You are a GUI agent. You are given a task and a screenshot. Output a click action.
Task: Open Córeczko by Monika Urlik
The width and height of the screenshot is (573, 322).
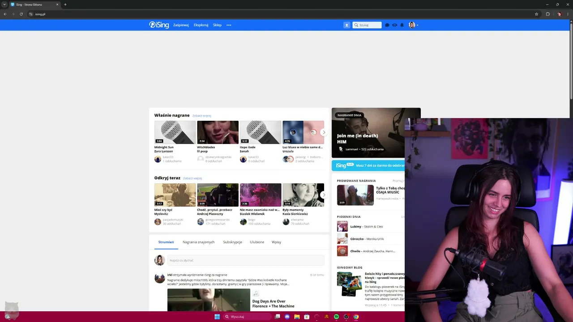pos(367,239)
